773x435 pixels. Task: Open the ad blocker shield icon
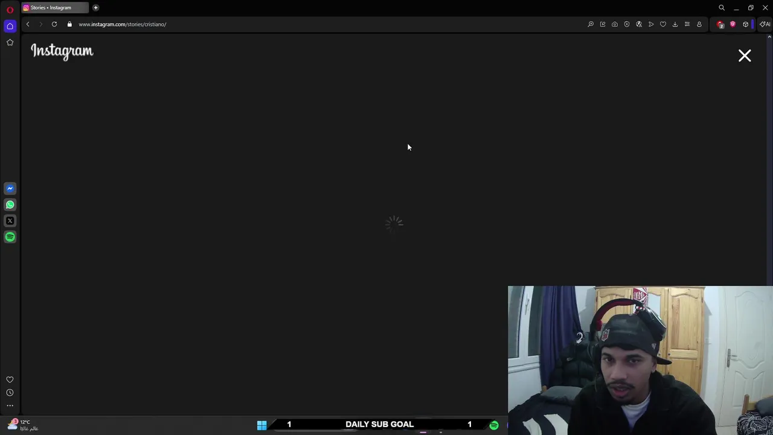627,24
